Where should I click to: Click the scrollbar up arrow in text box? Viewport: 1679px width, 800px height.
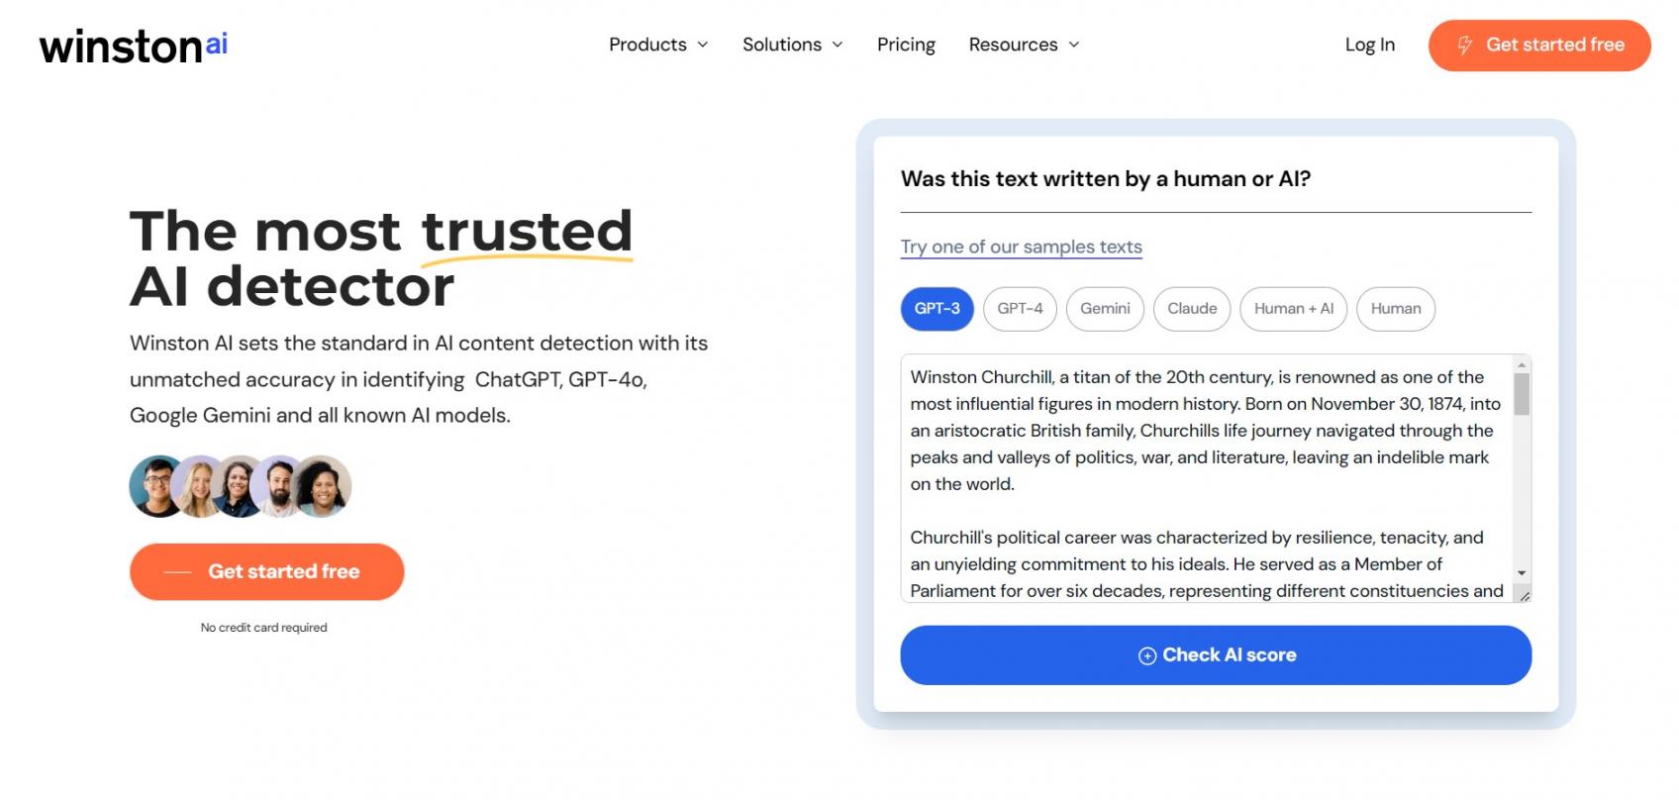pos(1522,364)
